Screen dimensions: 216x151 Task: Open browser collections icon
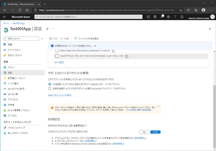[196, 10]
